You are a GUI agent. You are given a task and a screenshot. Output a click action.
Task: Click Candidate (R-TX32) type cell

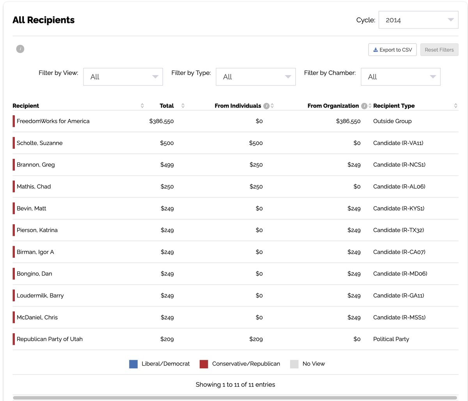tap(399, 230)
